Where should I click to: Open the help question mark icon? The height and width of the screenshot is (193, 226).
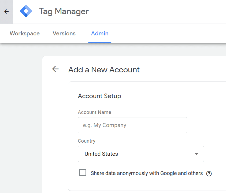pyautogui.click(x=209, y=174)
